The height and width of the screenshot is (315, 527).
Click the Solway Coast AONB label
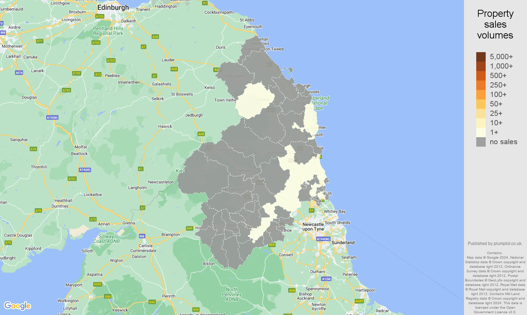(x=106, y=239)
